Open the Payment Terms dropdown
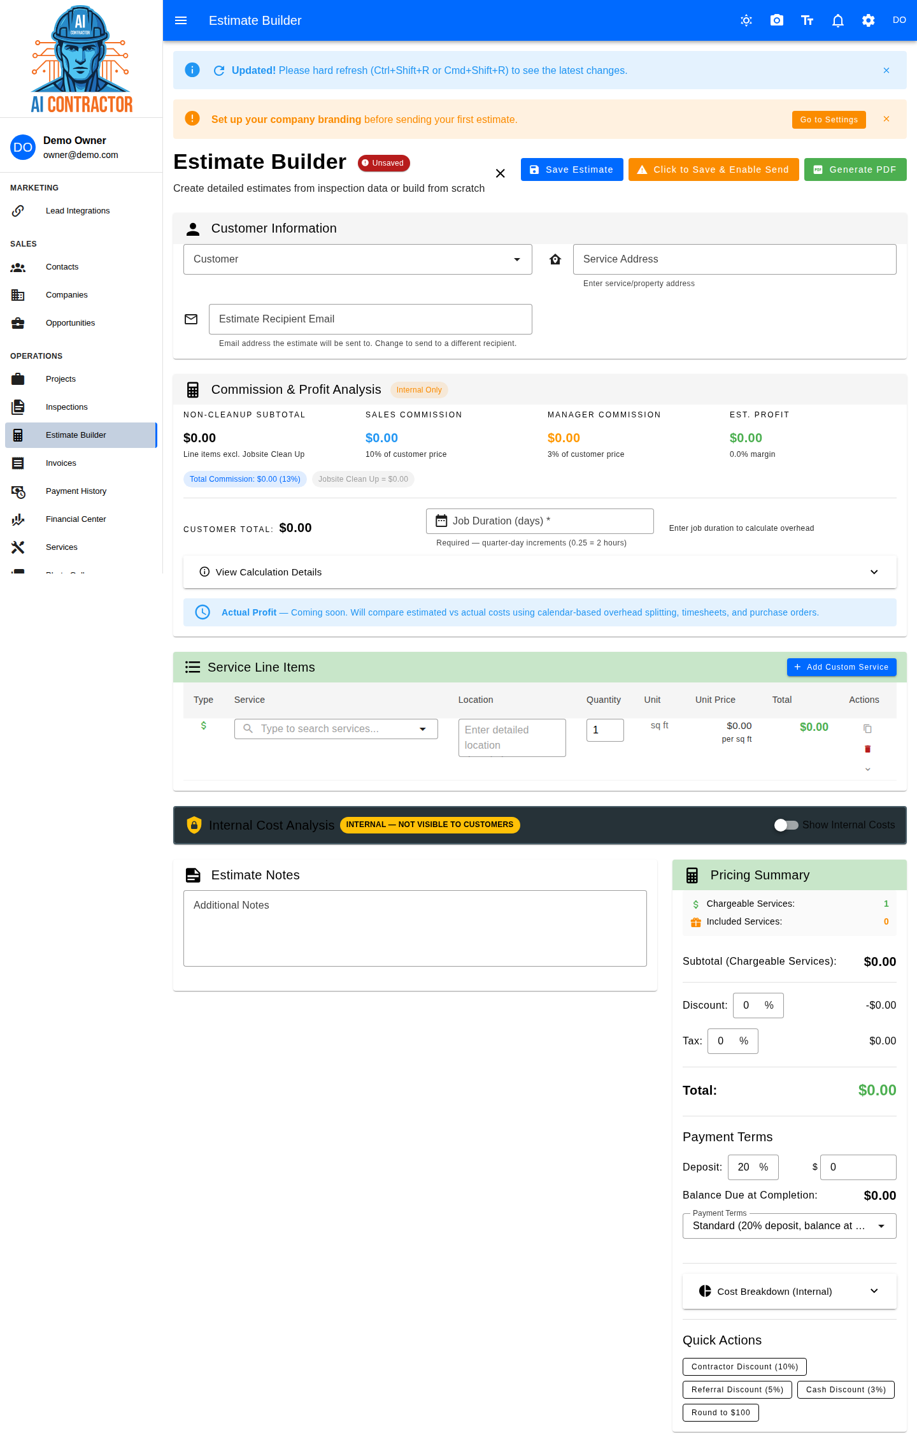The height and width of the screenshot is (1442, 917). 790,1226
